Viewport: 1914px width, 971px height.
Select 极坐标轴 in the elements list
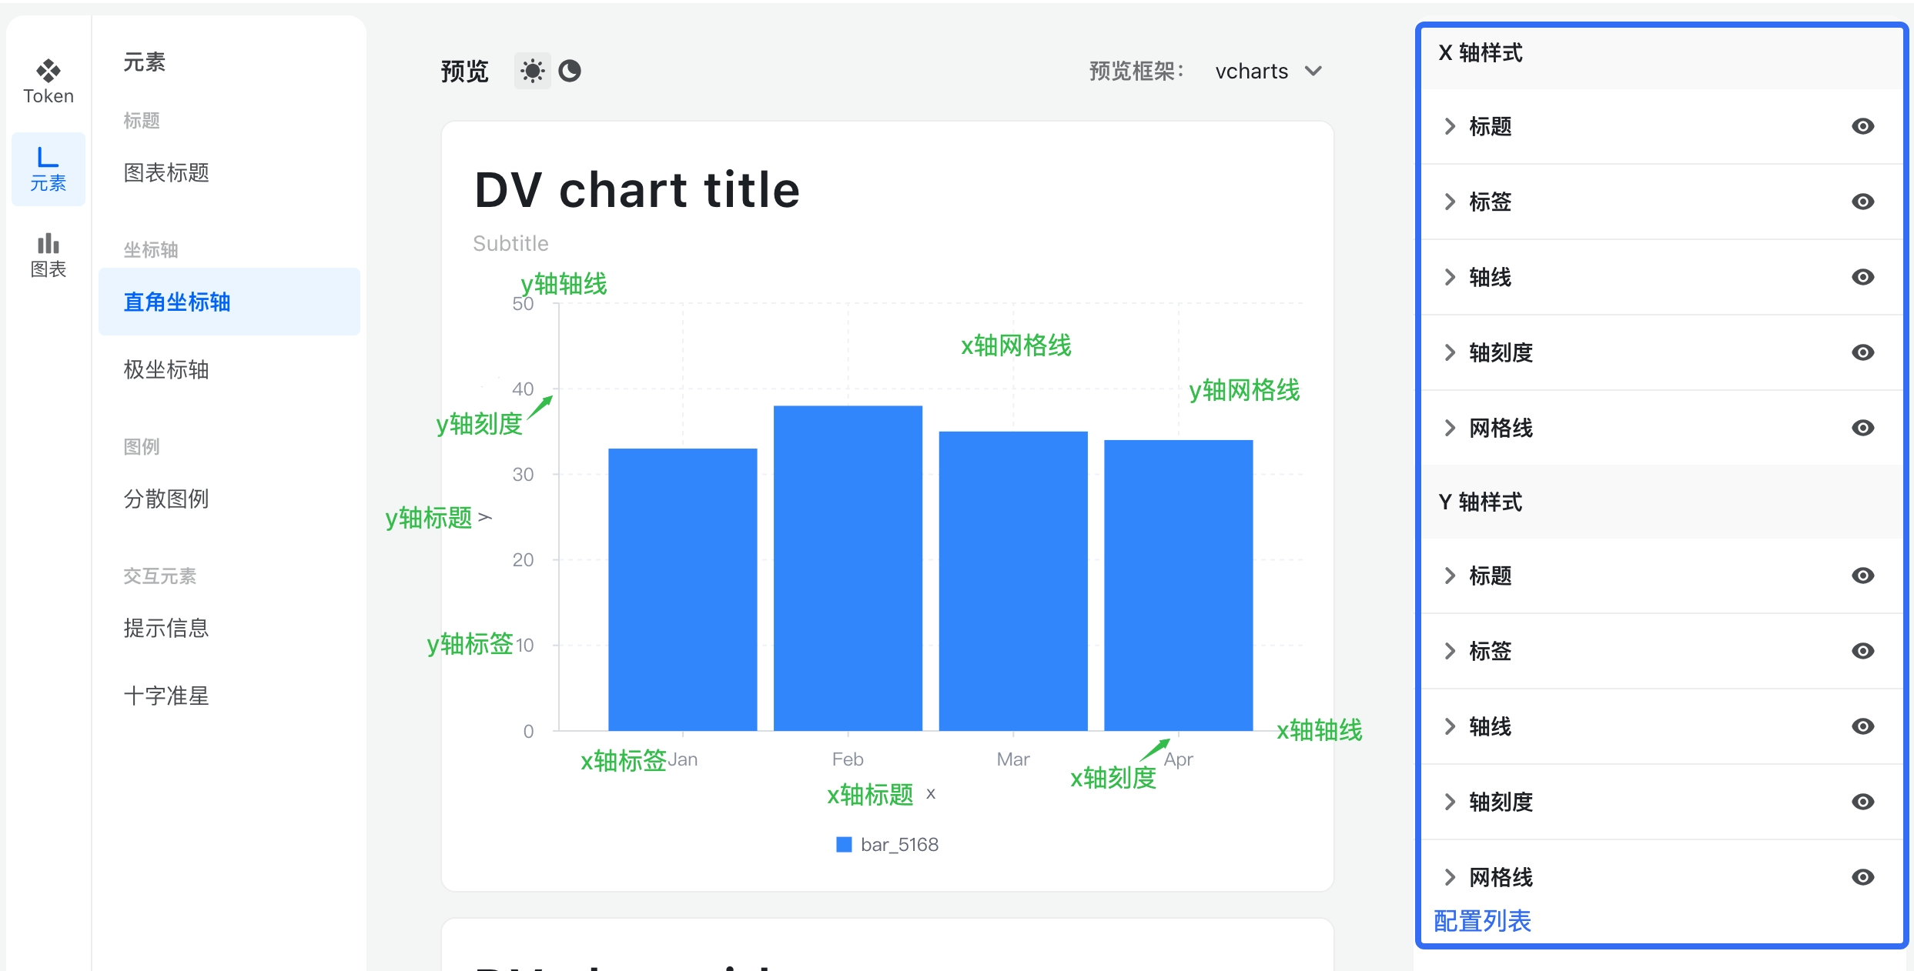click(x=166, y=369)
